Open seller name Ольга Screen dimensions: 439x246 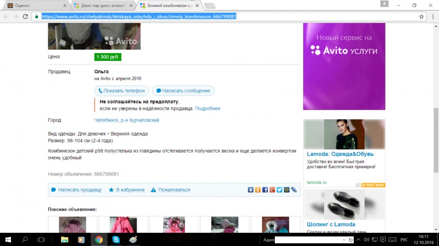click(x=102, y=72)
